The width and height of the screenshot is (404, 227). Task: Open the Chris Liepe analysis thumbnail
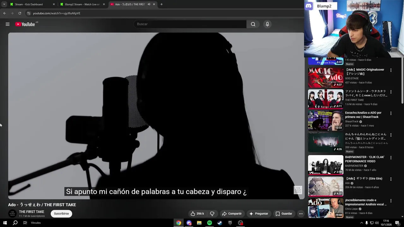[x=325, y=208]
